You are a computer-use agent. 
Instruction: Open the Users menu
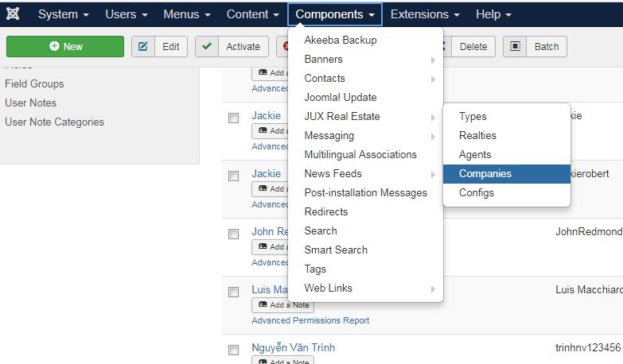(x=127, y=14)
